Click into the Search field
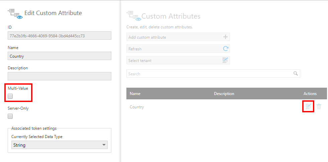Image resolution: width=328 pixels, height=162 pixels. (x=213, y=74)
